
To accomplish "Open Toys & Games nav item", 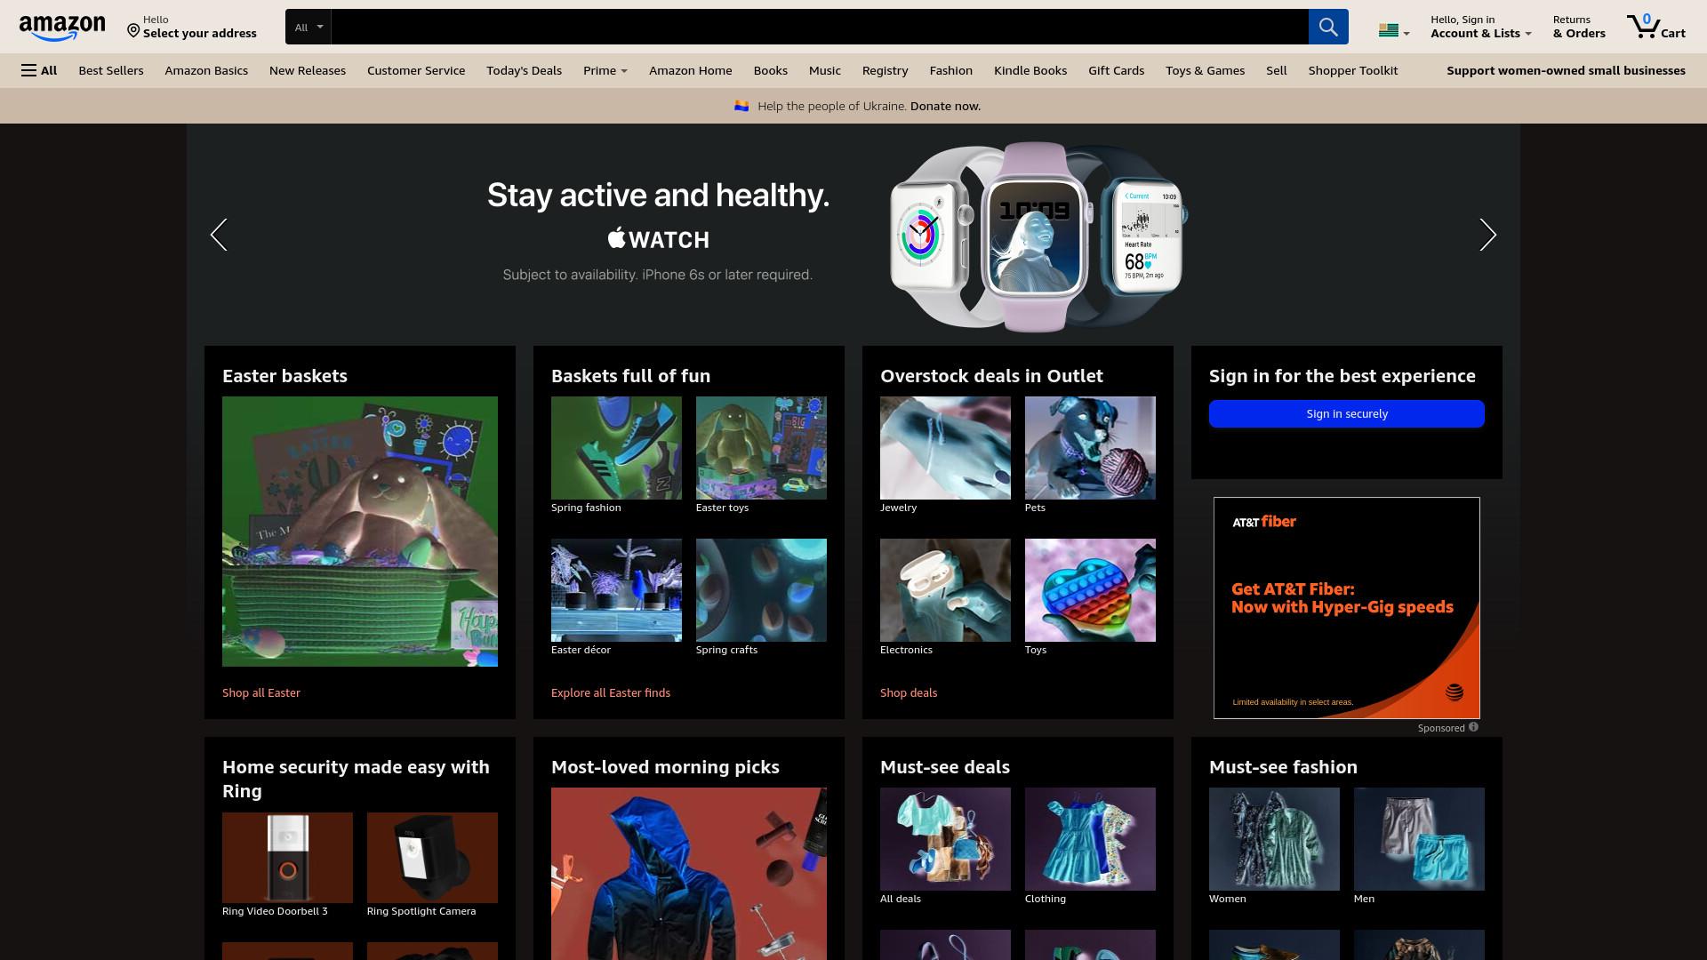I will [x=1205, y=70].
